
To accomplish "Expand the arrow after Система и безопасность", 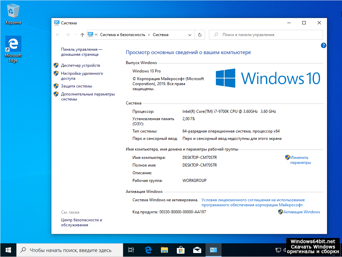I will (149, 35).
